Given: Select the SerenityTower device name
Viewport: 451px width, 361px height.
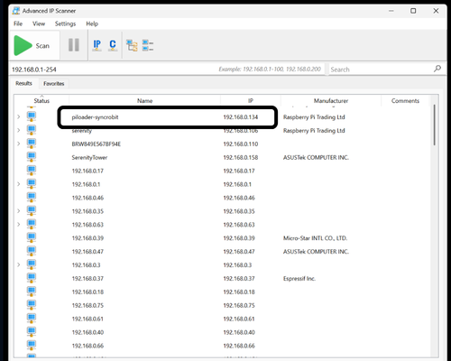Looking at the screenshot, I should click(x=89, y=157).
